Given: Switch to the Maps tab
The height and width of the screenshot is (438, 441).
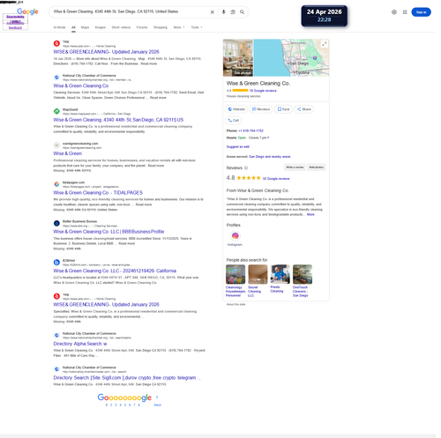Looking at the screenshot, I should (x=85, y=27).
